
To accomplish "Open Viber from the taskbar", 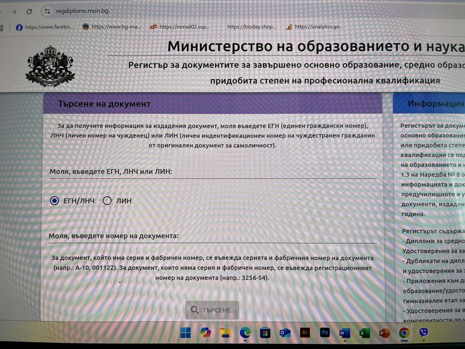I will point(423,332).
